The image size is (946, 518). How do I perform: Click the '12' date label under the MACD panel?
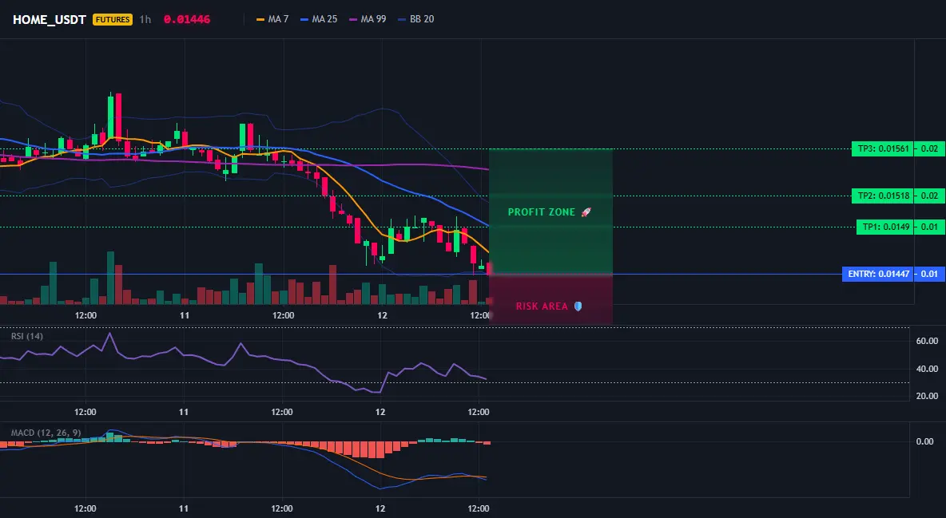click(x=380, y=508)
